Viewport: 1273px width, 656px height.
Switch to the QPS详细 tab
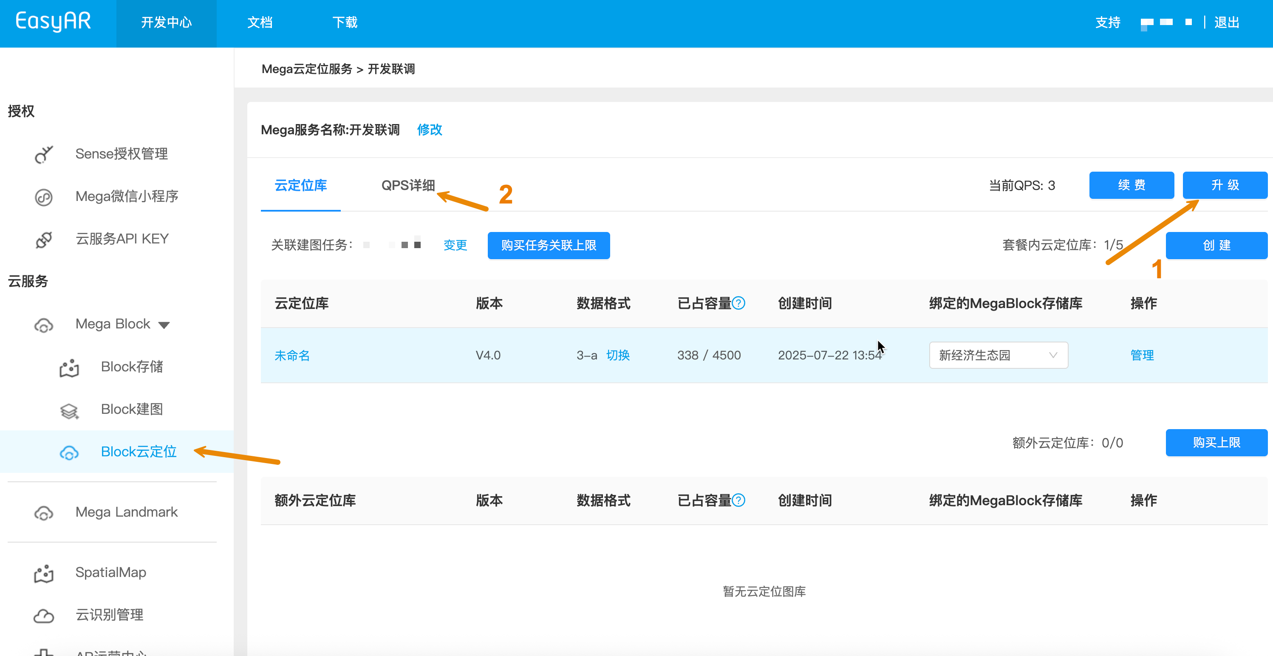click(408, 185)
